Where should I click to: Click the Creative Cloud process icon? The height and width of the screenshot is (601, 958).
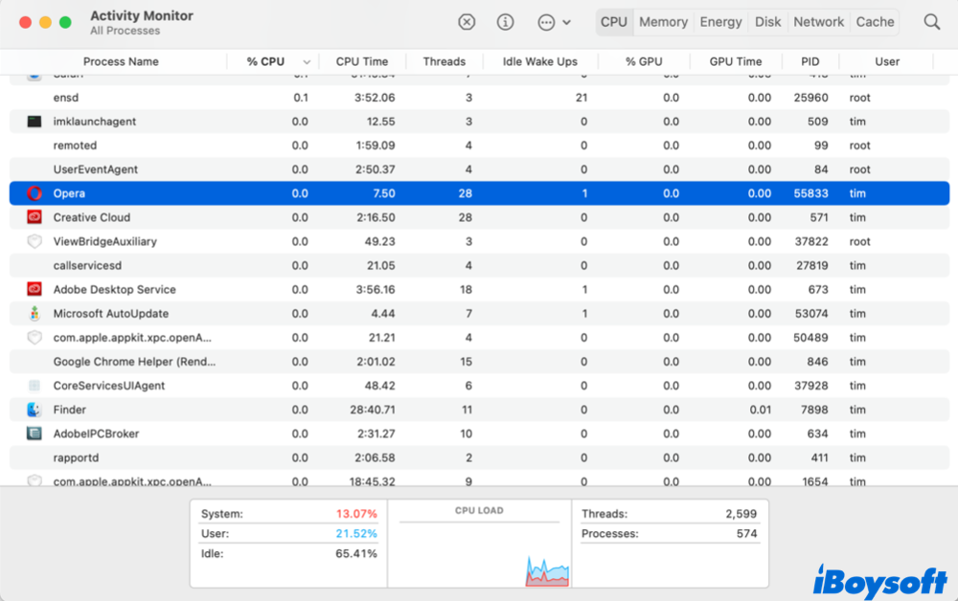(x=34, y=217)
